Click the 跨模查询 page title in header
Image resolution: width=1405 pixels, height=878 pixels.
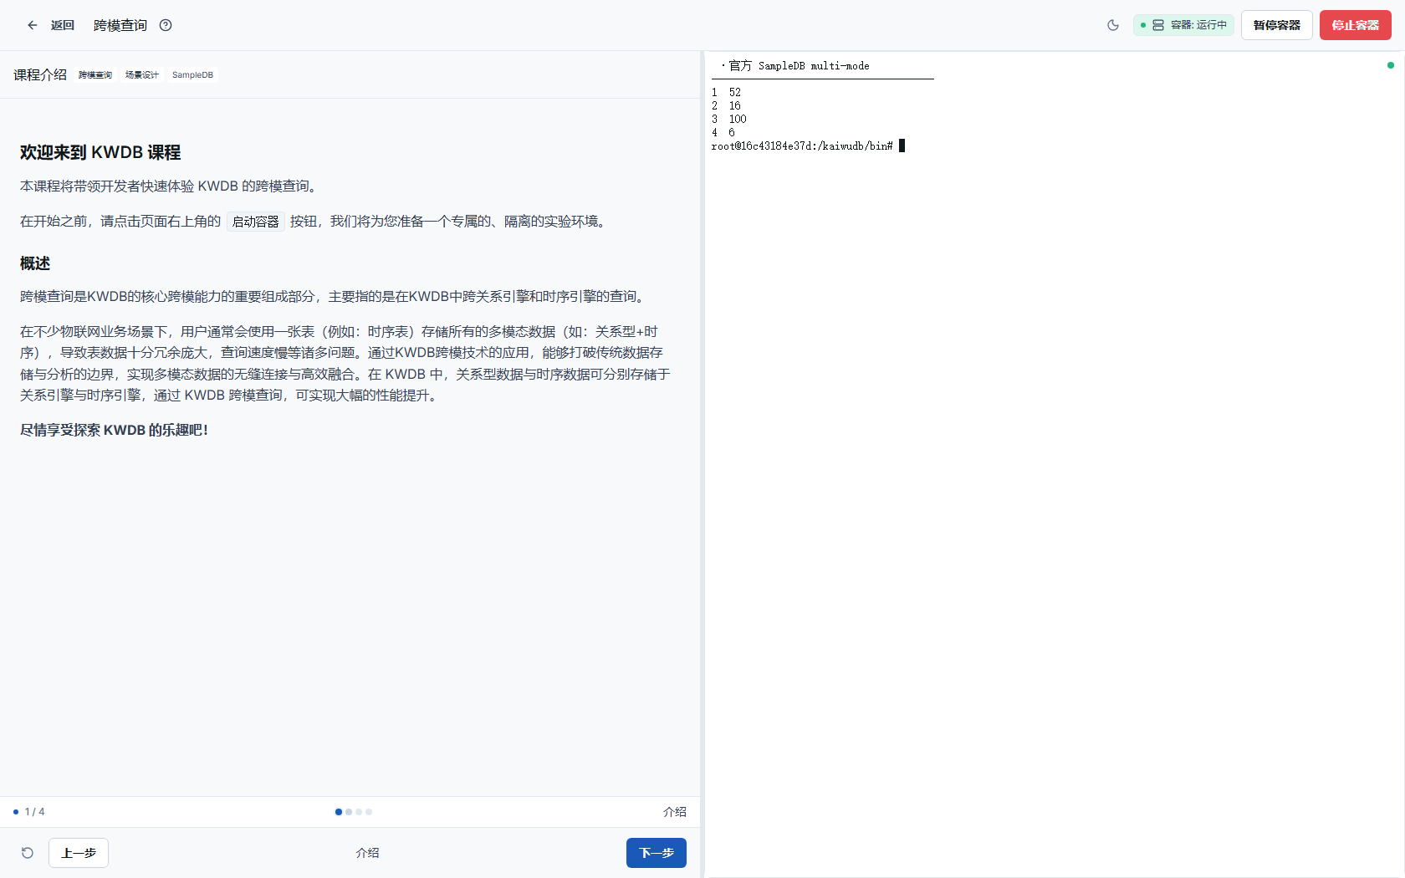pos(120,25)
